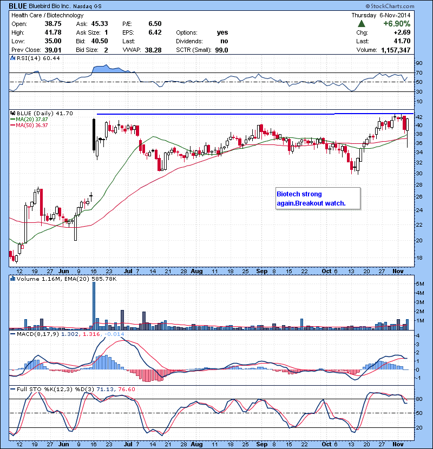Click the Volume 1.16M, EMA(20) 585.78K label
This screenshot has height=449, width=433.
(67, 279)
